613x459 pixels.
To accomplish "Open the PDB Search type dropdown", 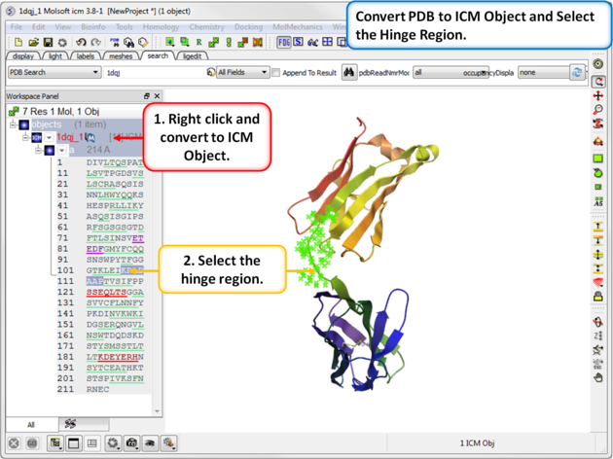I will 54,73.
